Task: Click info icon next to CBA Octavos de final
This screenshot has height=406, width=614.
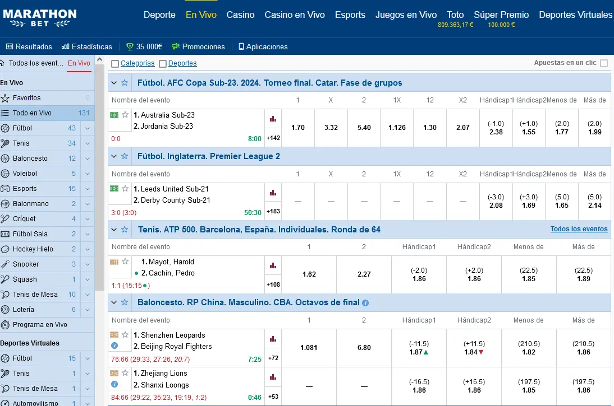Action: pyautogui.click(x=365, y=303)
